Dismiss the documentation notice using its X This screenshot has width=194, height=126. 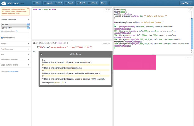click(28, 9)
